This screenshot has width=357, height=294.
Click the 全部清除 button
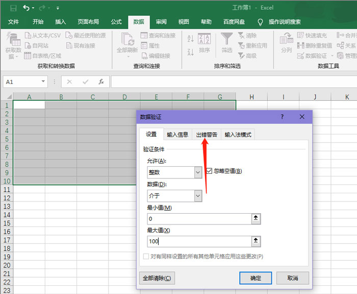point(157,278)
